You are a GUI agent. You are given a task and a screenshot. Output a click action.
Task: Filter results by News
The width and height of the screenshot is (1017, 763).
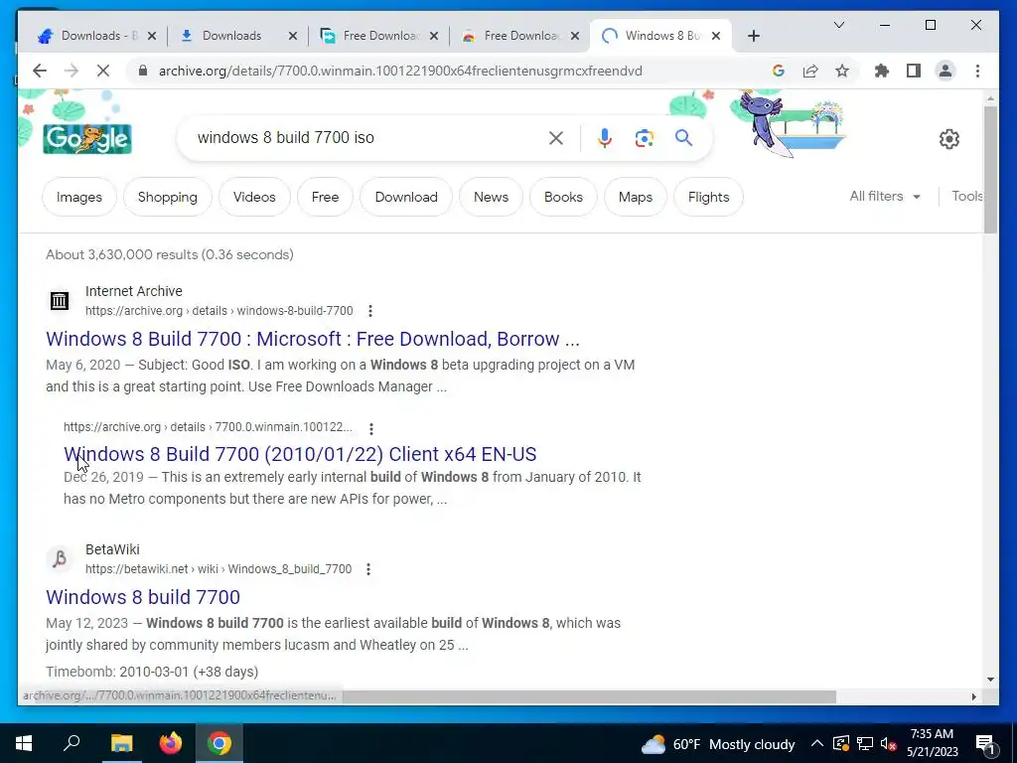[491, 197]
